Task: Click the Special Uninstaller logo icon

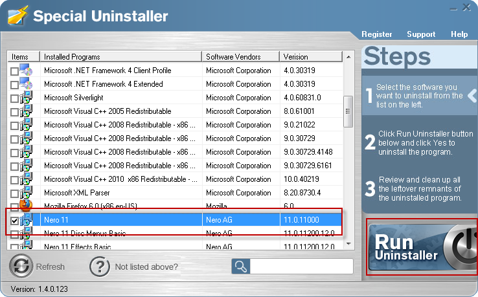Action: click(18, 15)
